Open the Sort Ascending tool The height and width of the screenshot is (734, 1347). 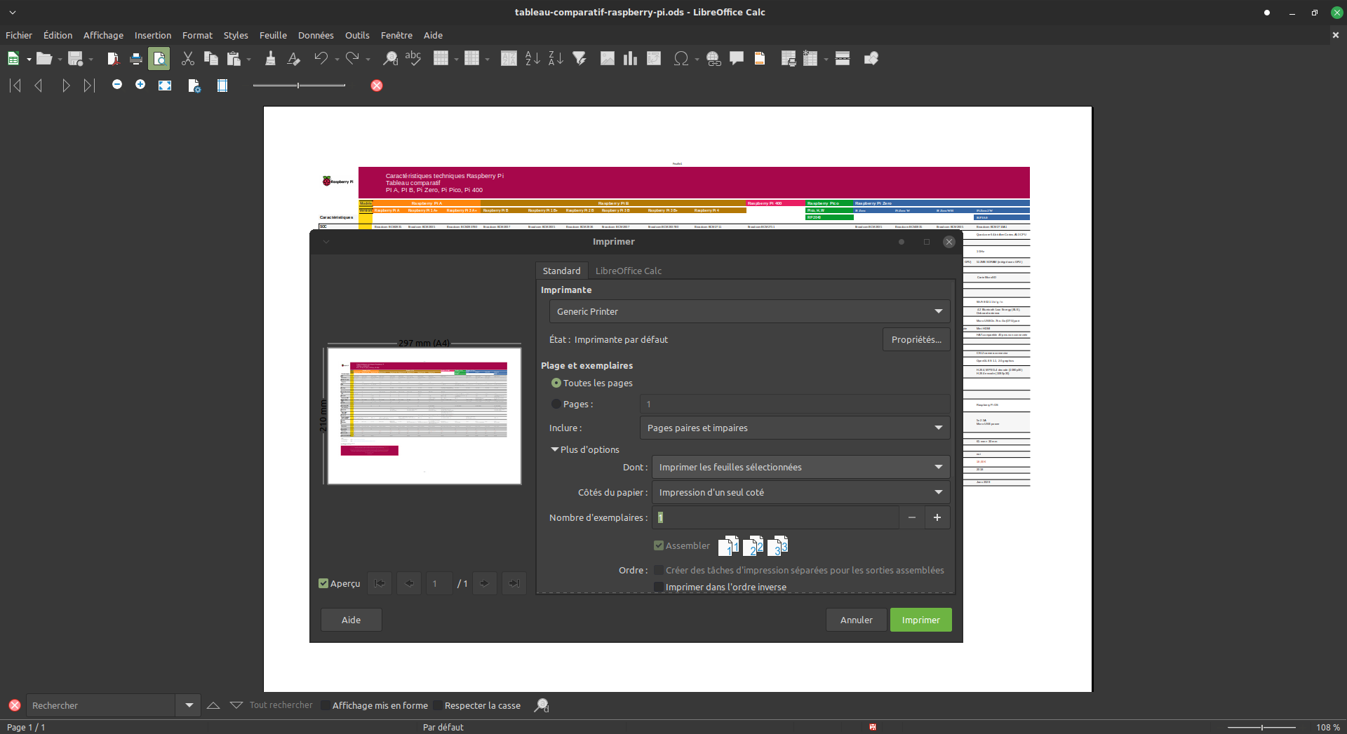pos(532,59)
